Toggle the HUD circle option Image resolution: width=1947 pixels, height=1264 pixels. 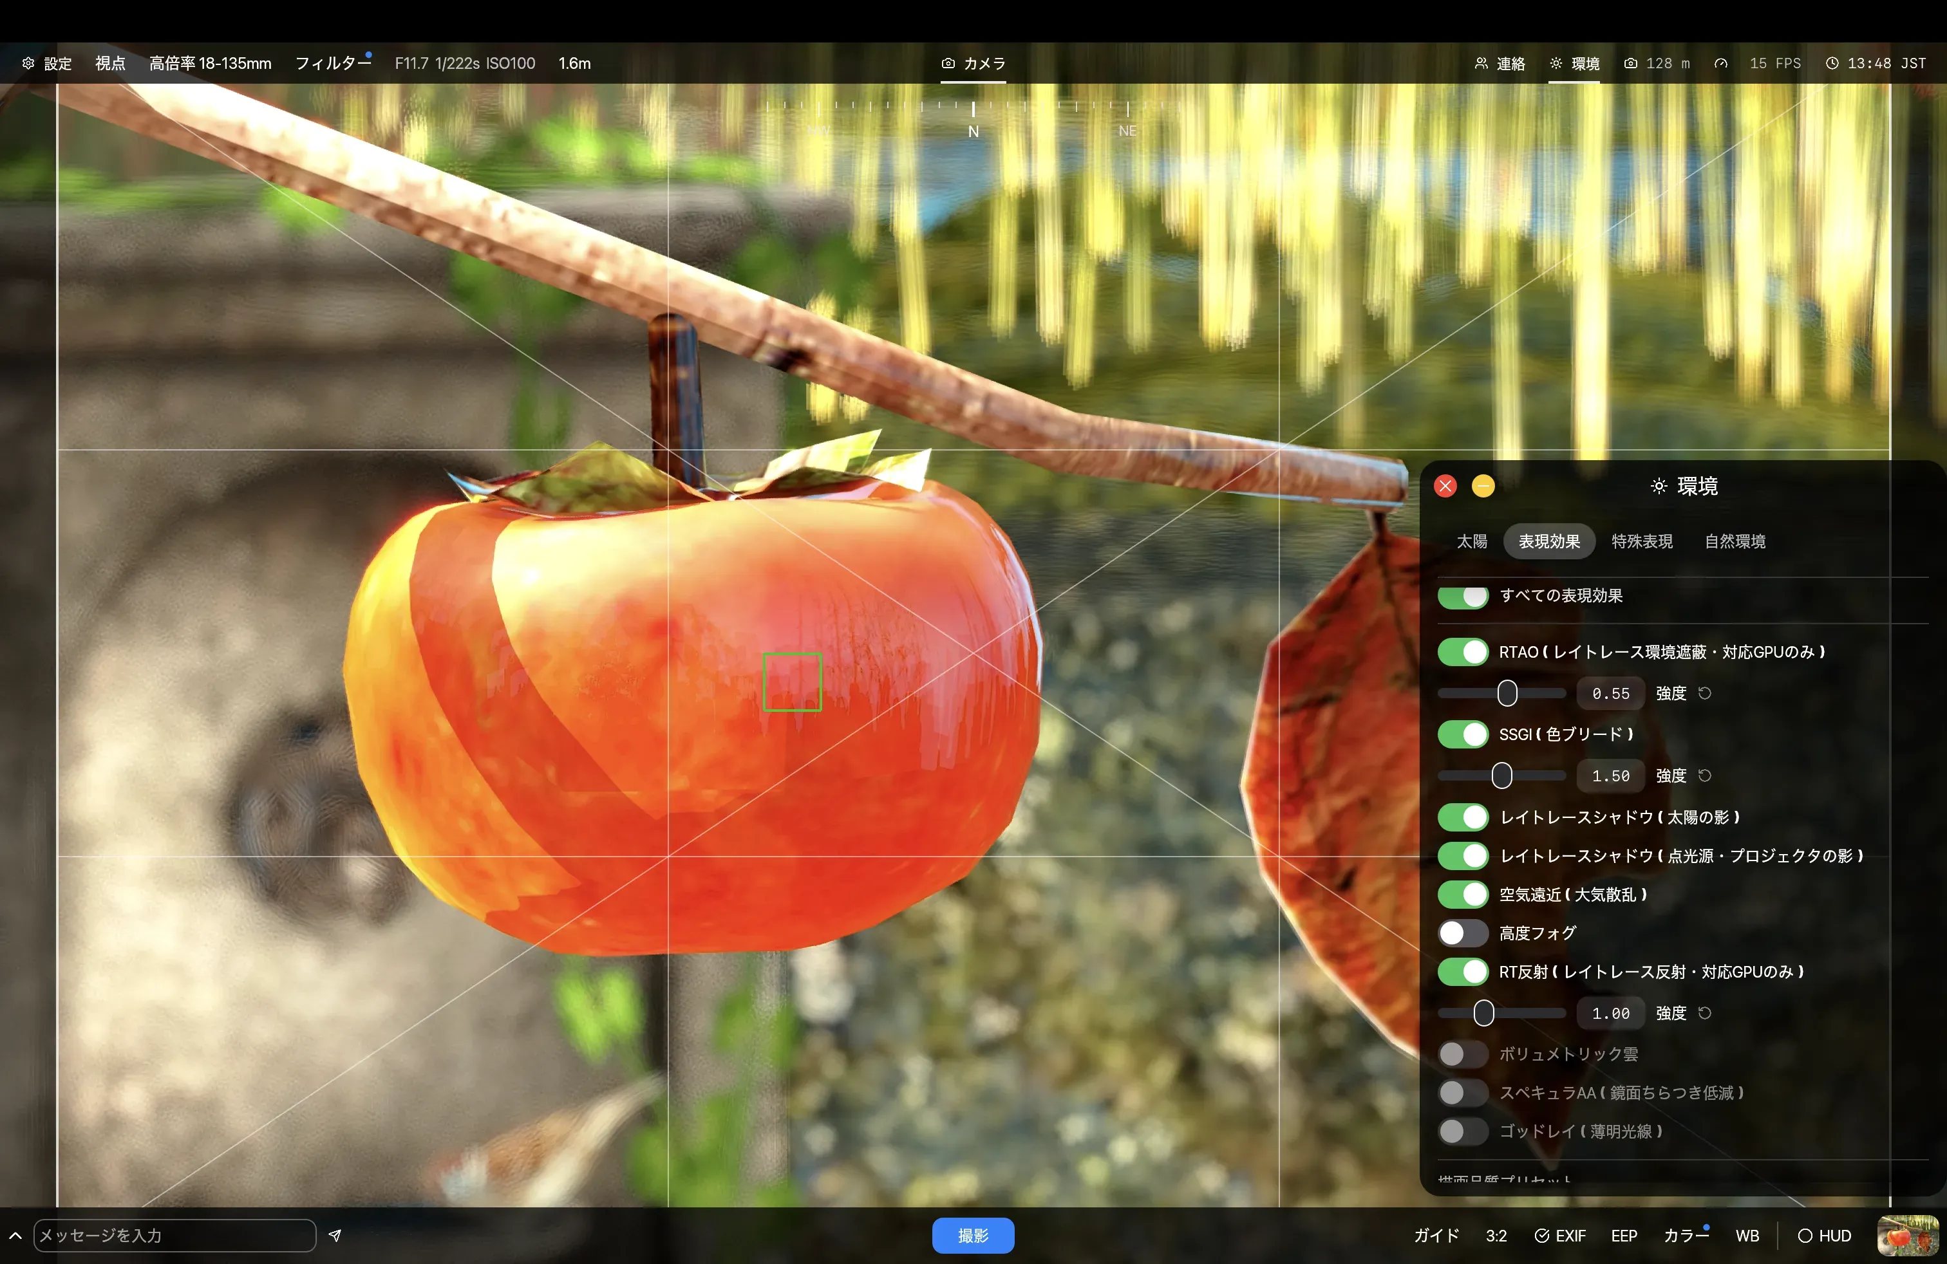pos(1824,1236)
